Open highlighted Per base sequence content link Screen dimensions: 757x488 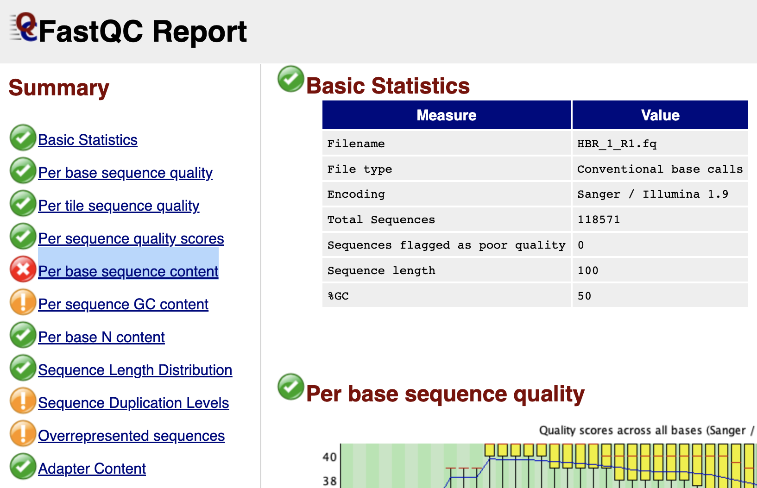pyautogui.click(x=128, y=271)
